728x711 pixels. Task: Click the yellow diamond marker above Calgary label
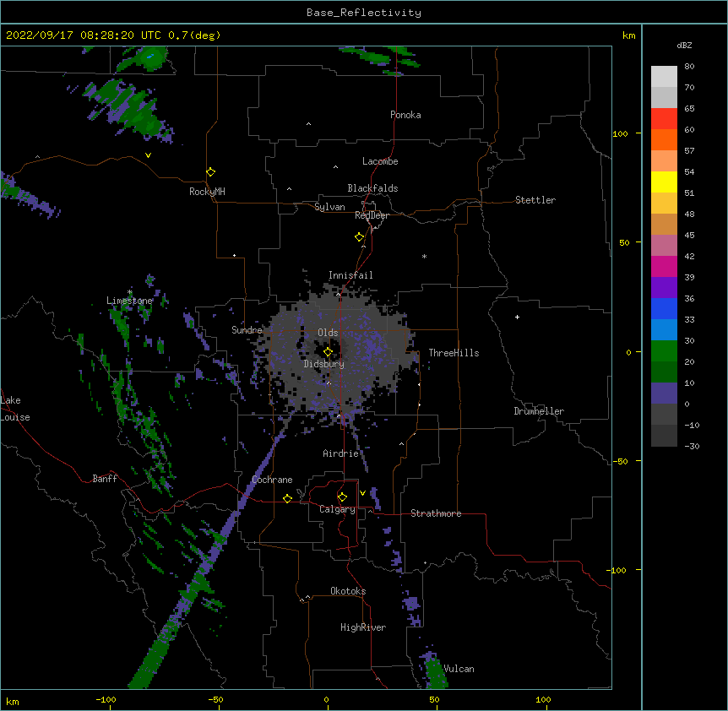click(x=342, y=497)
